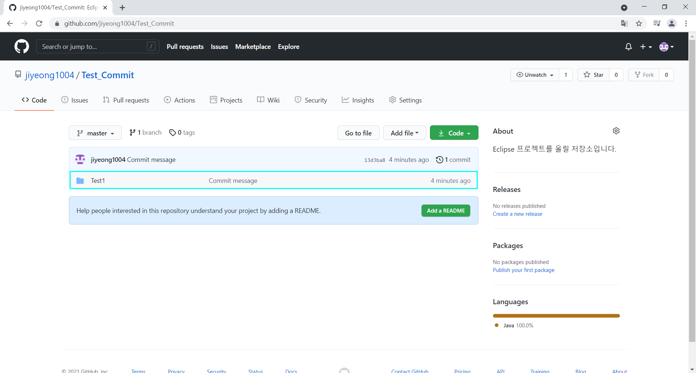Viewport: 696px width, 373px height.
Task: Click the browser forward arrow
Action: click(24, 24)
